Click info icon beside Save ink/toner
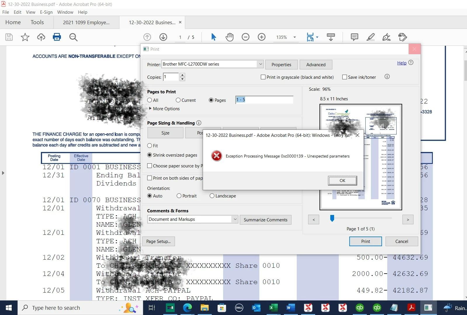Image resolution: width=467 pixels, height=315 pixels. pos(387,77)
